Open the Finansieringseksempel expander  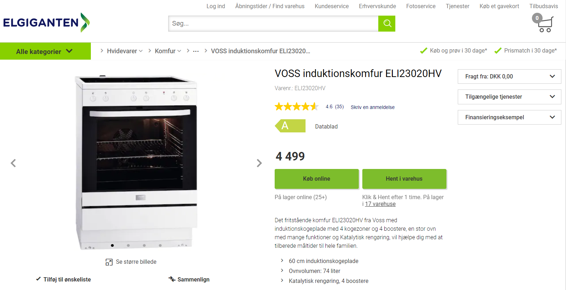pos(509,117)
